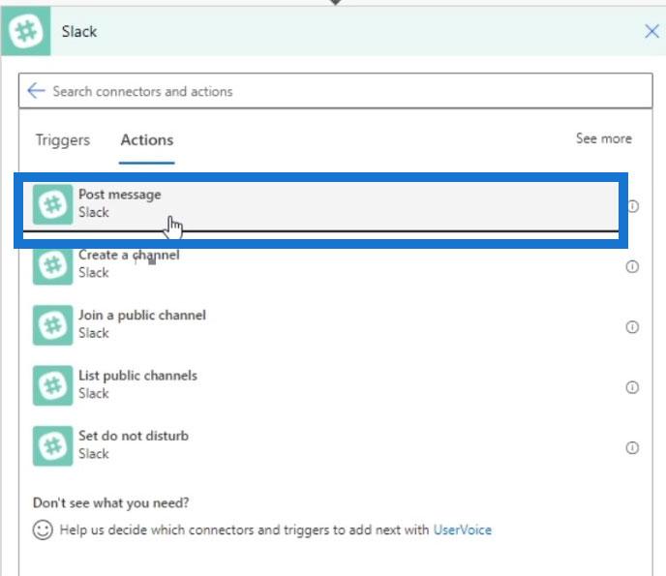Show info for Join a public channel
This screenshot has height=576, width=666.
click(x=632, y=326)
